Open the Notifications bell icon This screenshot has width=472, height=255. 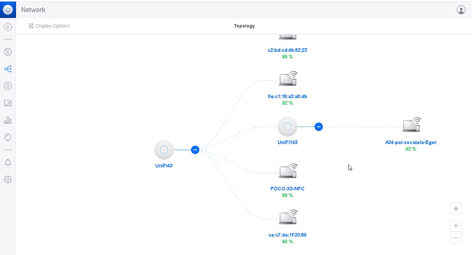pyautogui.click(x=8, y=163)
